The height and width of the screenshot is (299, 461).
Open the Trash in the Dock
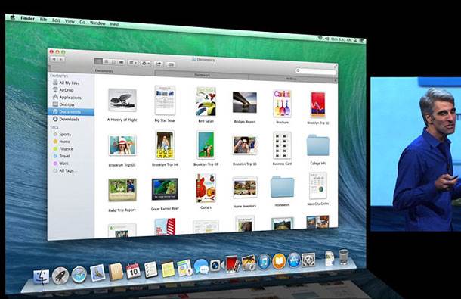pos(343,257)
